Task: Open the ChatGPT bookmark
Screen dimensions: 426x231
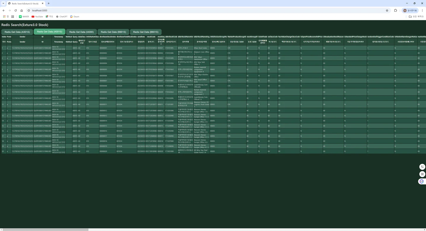Action: (62, 17)
